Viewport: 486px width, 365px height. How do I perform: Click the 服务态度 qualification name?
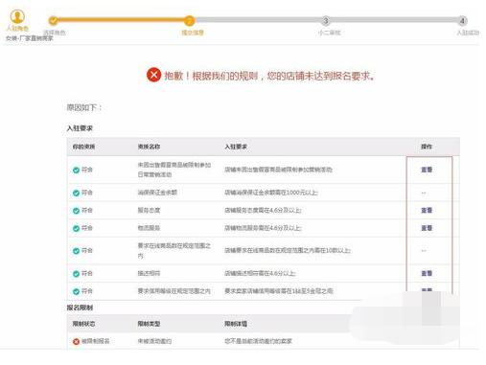pyautogui.click(x=149, y=210)
